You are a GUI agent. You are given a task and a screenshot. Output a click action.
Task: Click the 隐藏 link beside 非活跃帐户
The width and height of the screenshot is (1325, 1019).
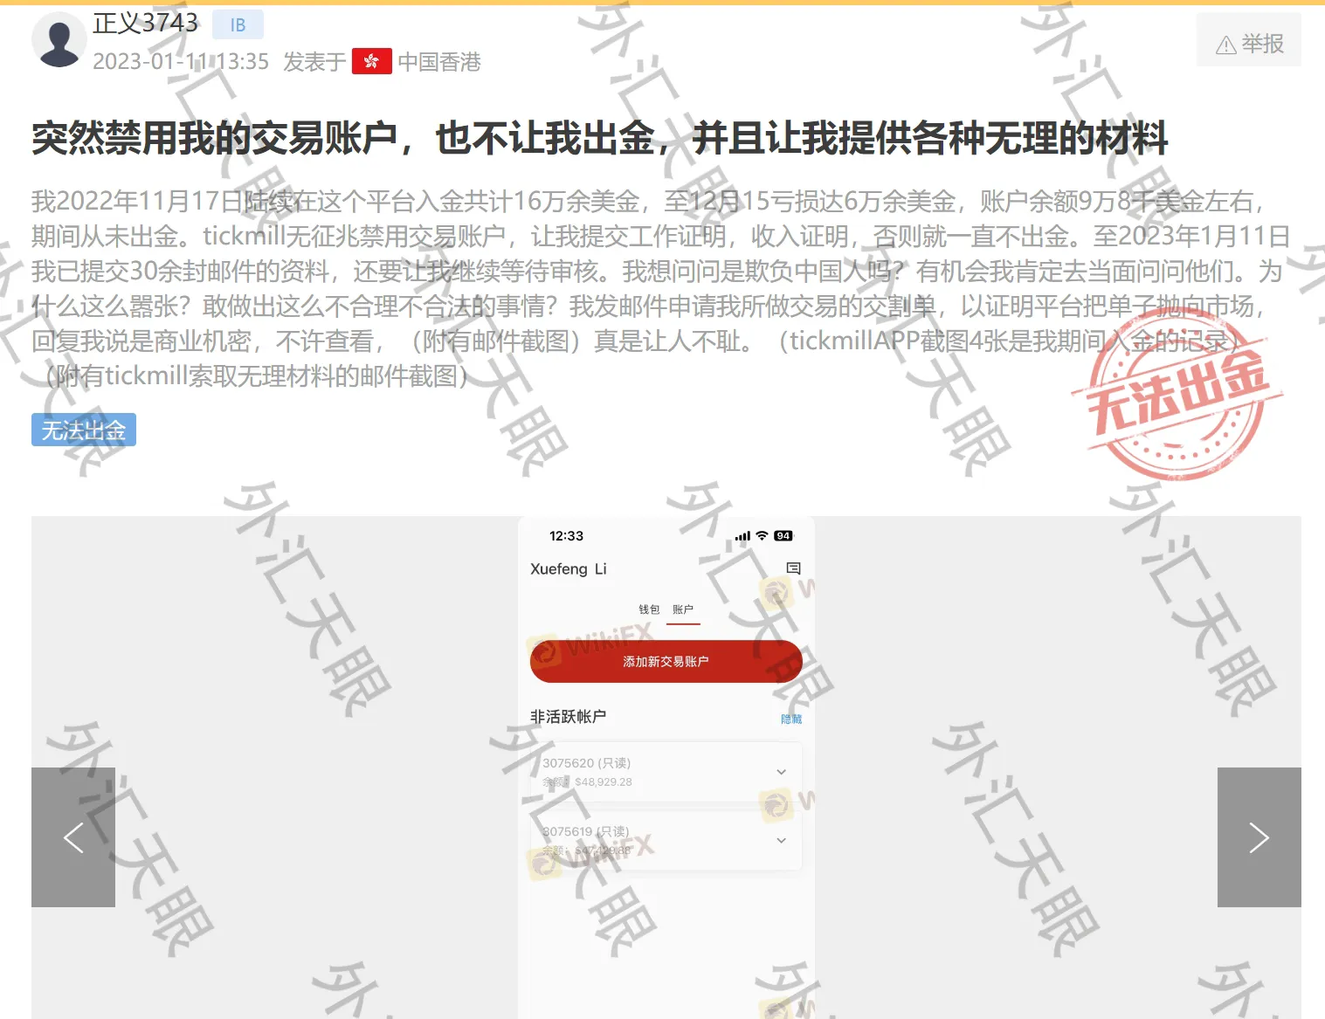[791, 719]
